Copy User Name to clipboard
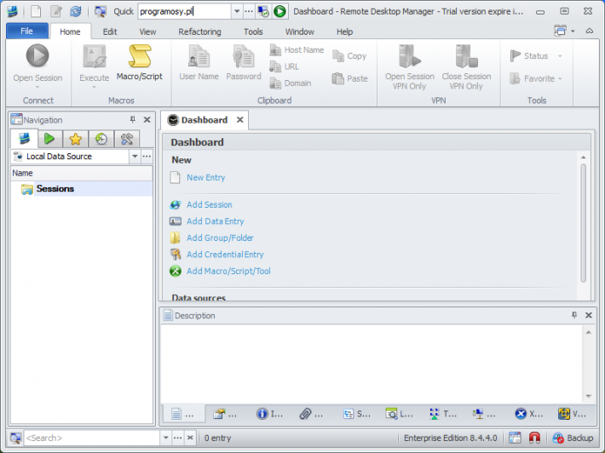605x453 pixels. tap(199, 63)
